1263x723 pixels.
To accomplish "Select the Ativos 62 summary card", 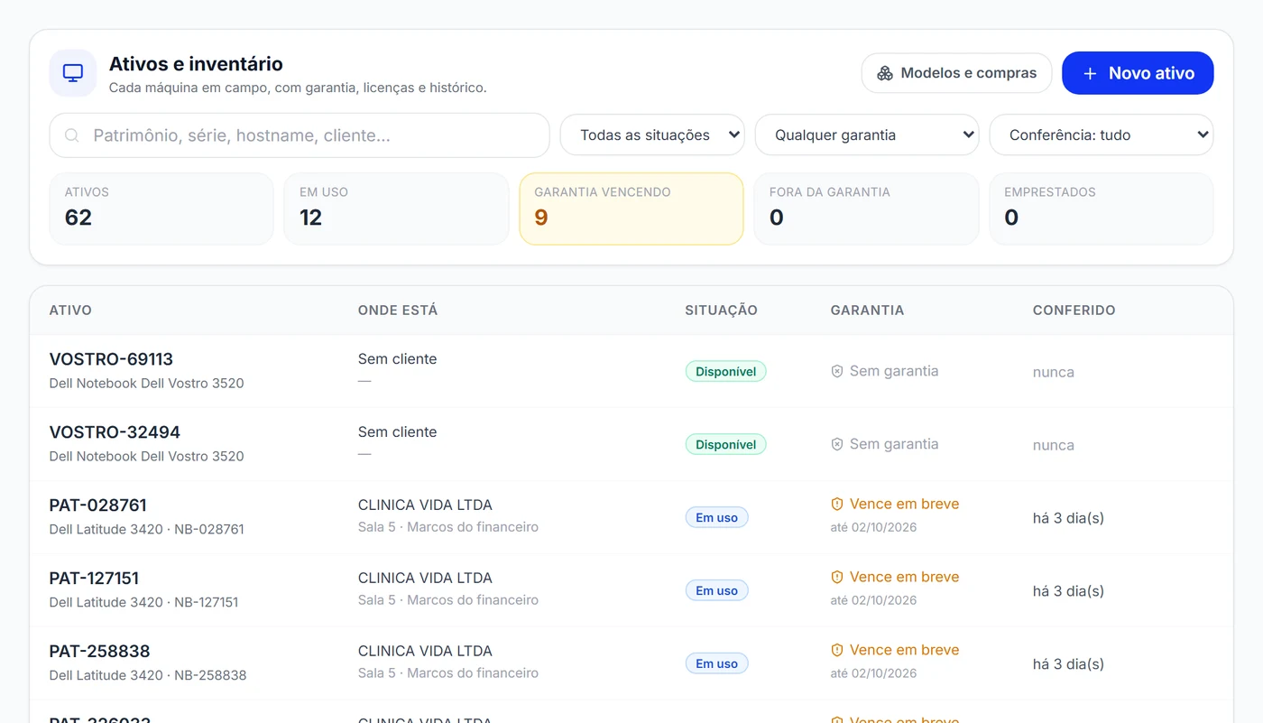I will point(161,209).
